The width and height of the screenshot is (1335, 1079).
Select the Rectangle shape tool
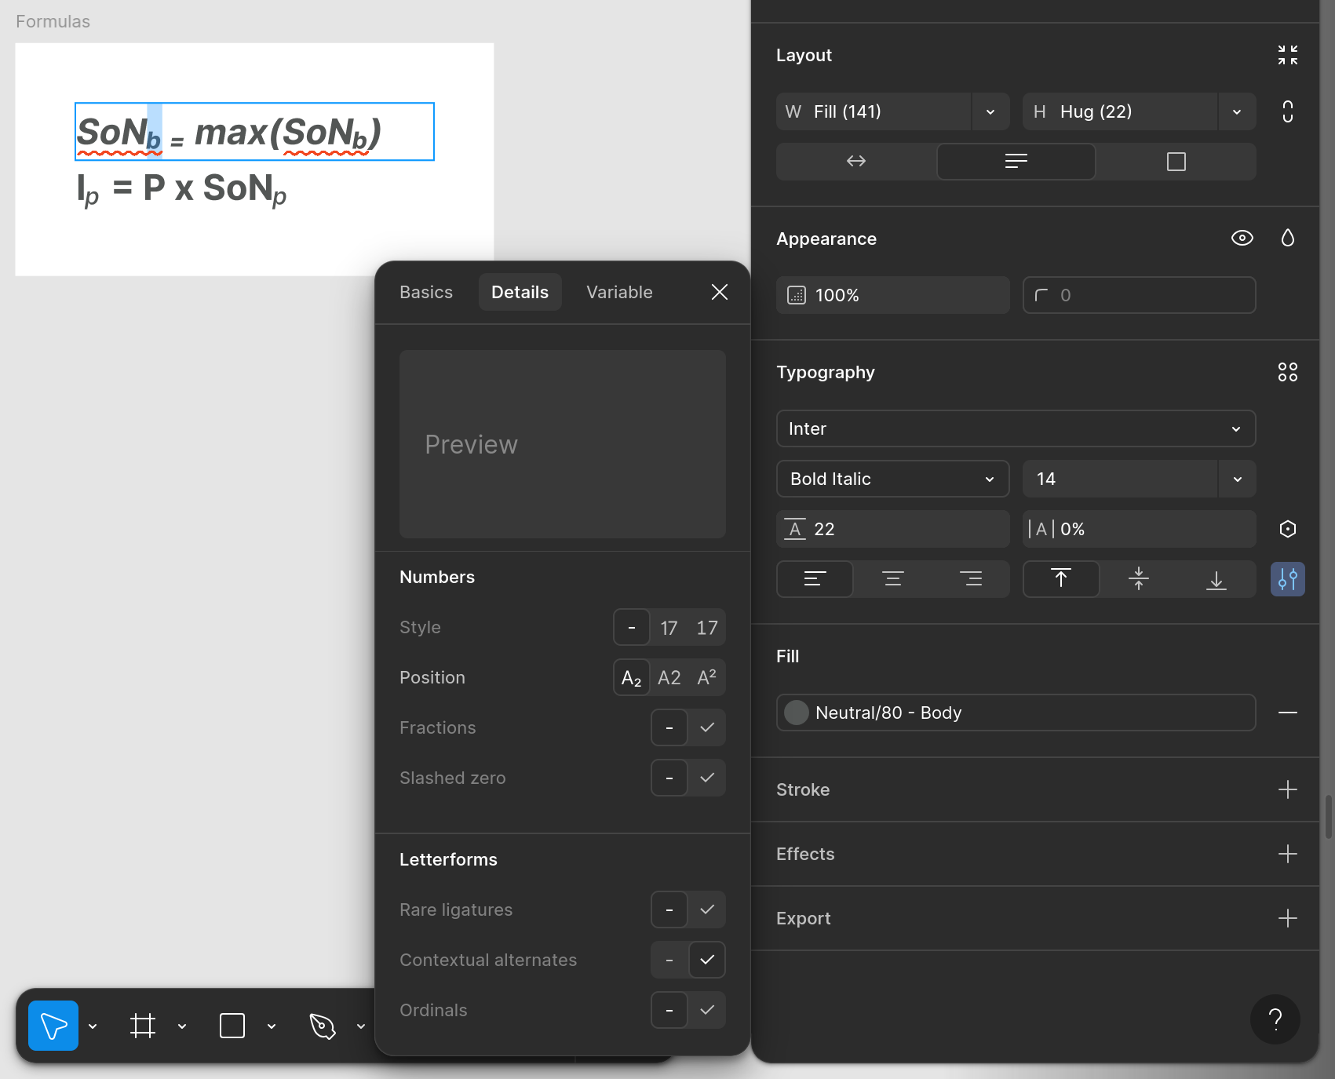click(x=232, y=1026)
